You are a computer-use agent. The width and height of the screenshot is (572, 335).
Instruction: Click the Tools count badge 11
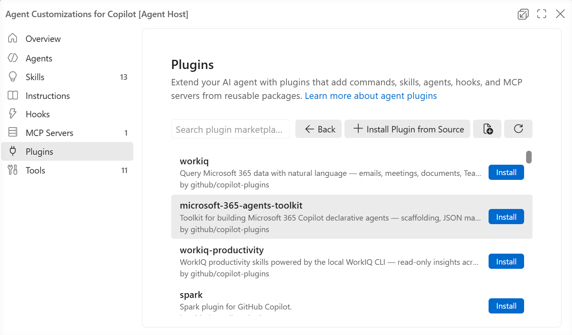point(124,170)
